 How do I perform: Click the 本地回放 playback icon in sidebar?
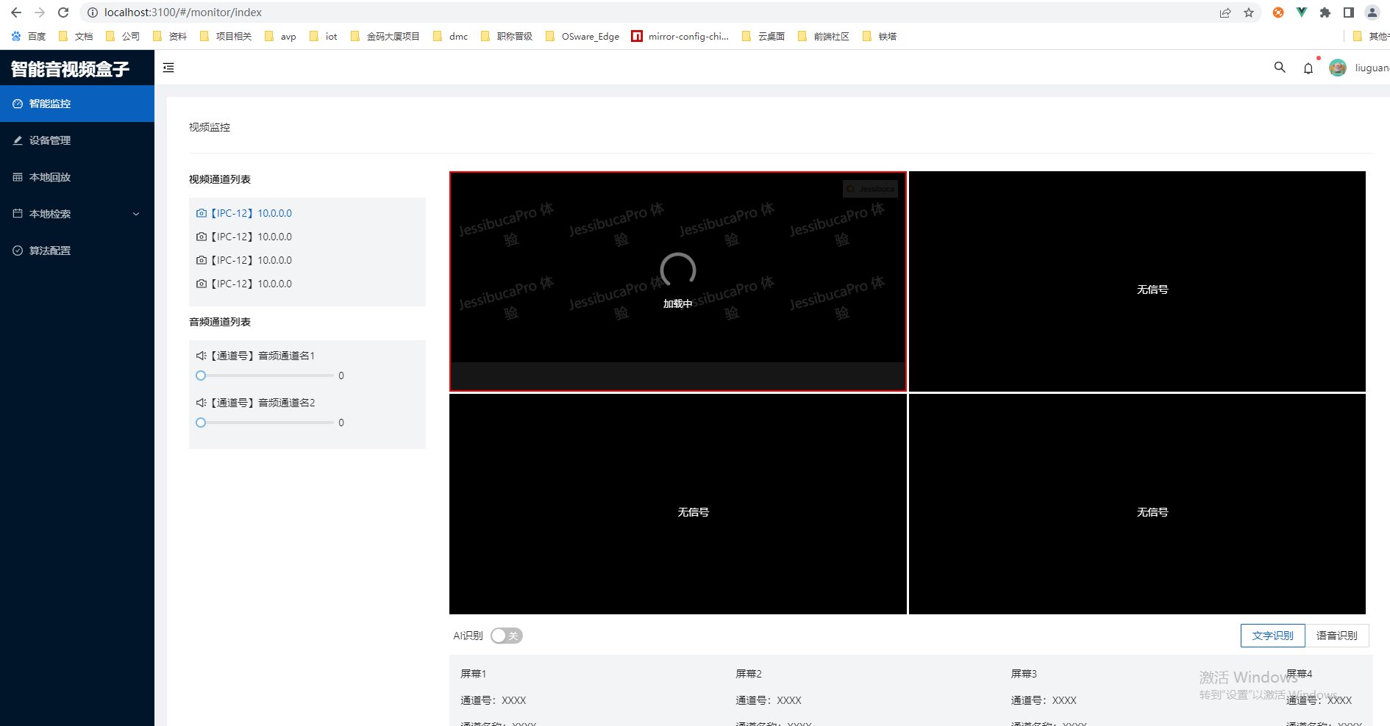click(x=18, y=176)
